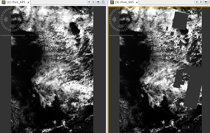Image resolution: width=210 pixels, height=133 pixels.
Task: Pan up in the [3] rhos_665 view
Action: [121, 12]
